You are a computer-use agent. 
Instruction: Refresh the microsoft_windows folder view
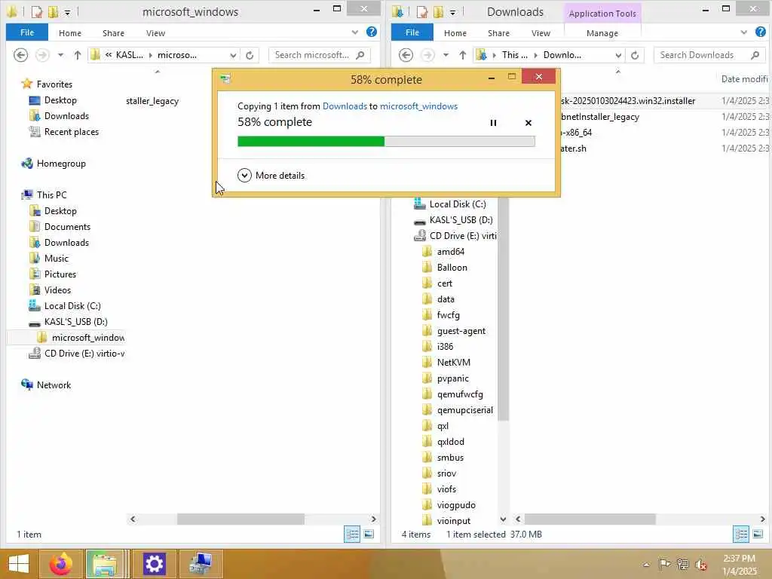coord(250,55)
